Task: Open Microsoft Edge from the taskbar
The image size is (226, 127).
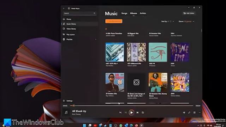Action: click(131, 126)
